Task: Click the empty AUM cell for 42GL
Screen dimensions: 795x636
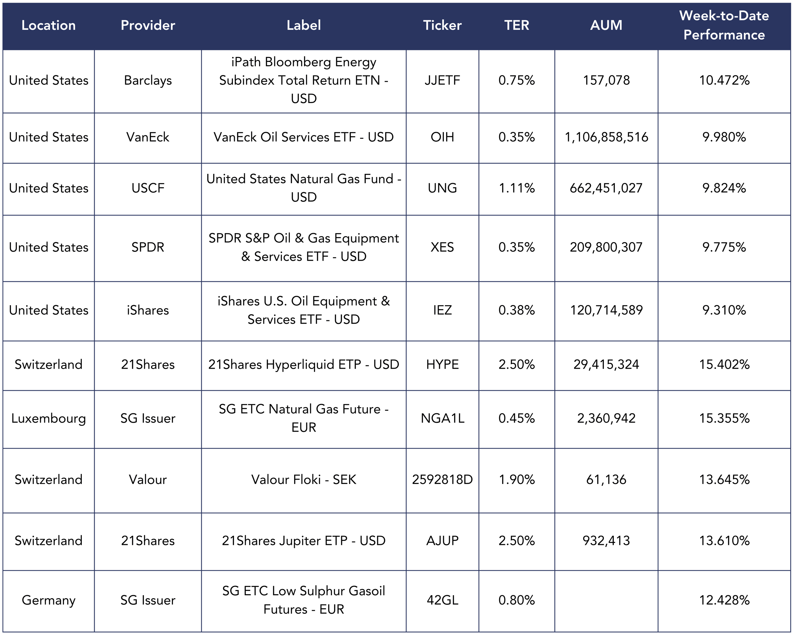Action: coord(606,600)
